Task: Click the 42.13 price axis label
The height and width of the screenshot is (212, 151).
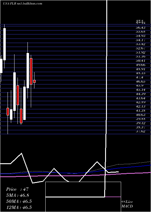Action: (140, 106)
